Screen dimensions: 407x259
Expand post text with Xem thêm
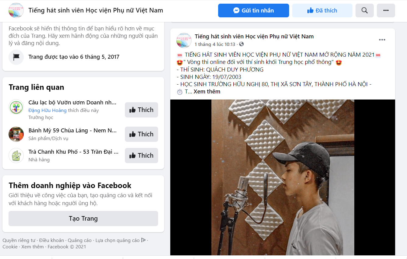[207, 92]
